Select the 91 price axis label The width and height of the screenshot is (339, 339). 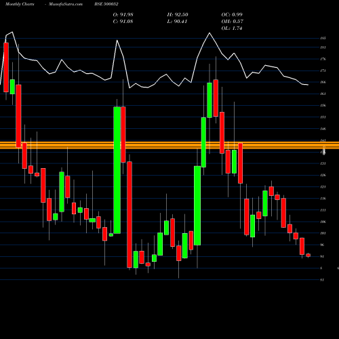point(322,256)
